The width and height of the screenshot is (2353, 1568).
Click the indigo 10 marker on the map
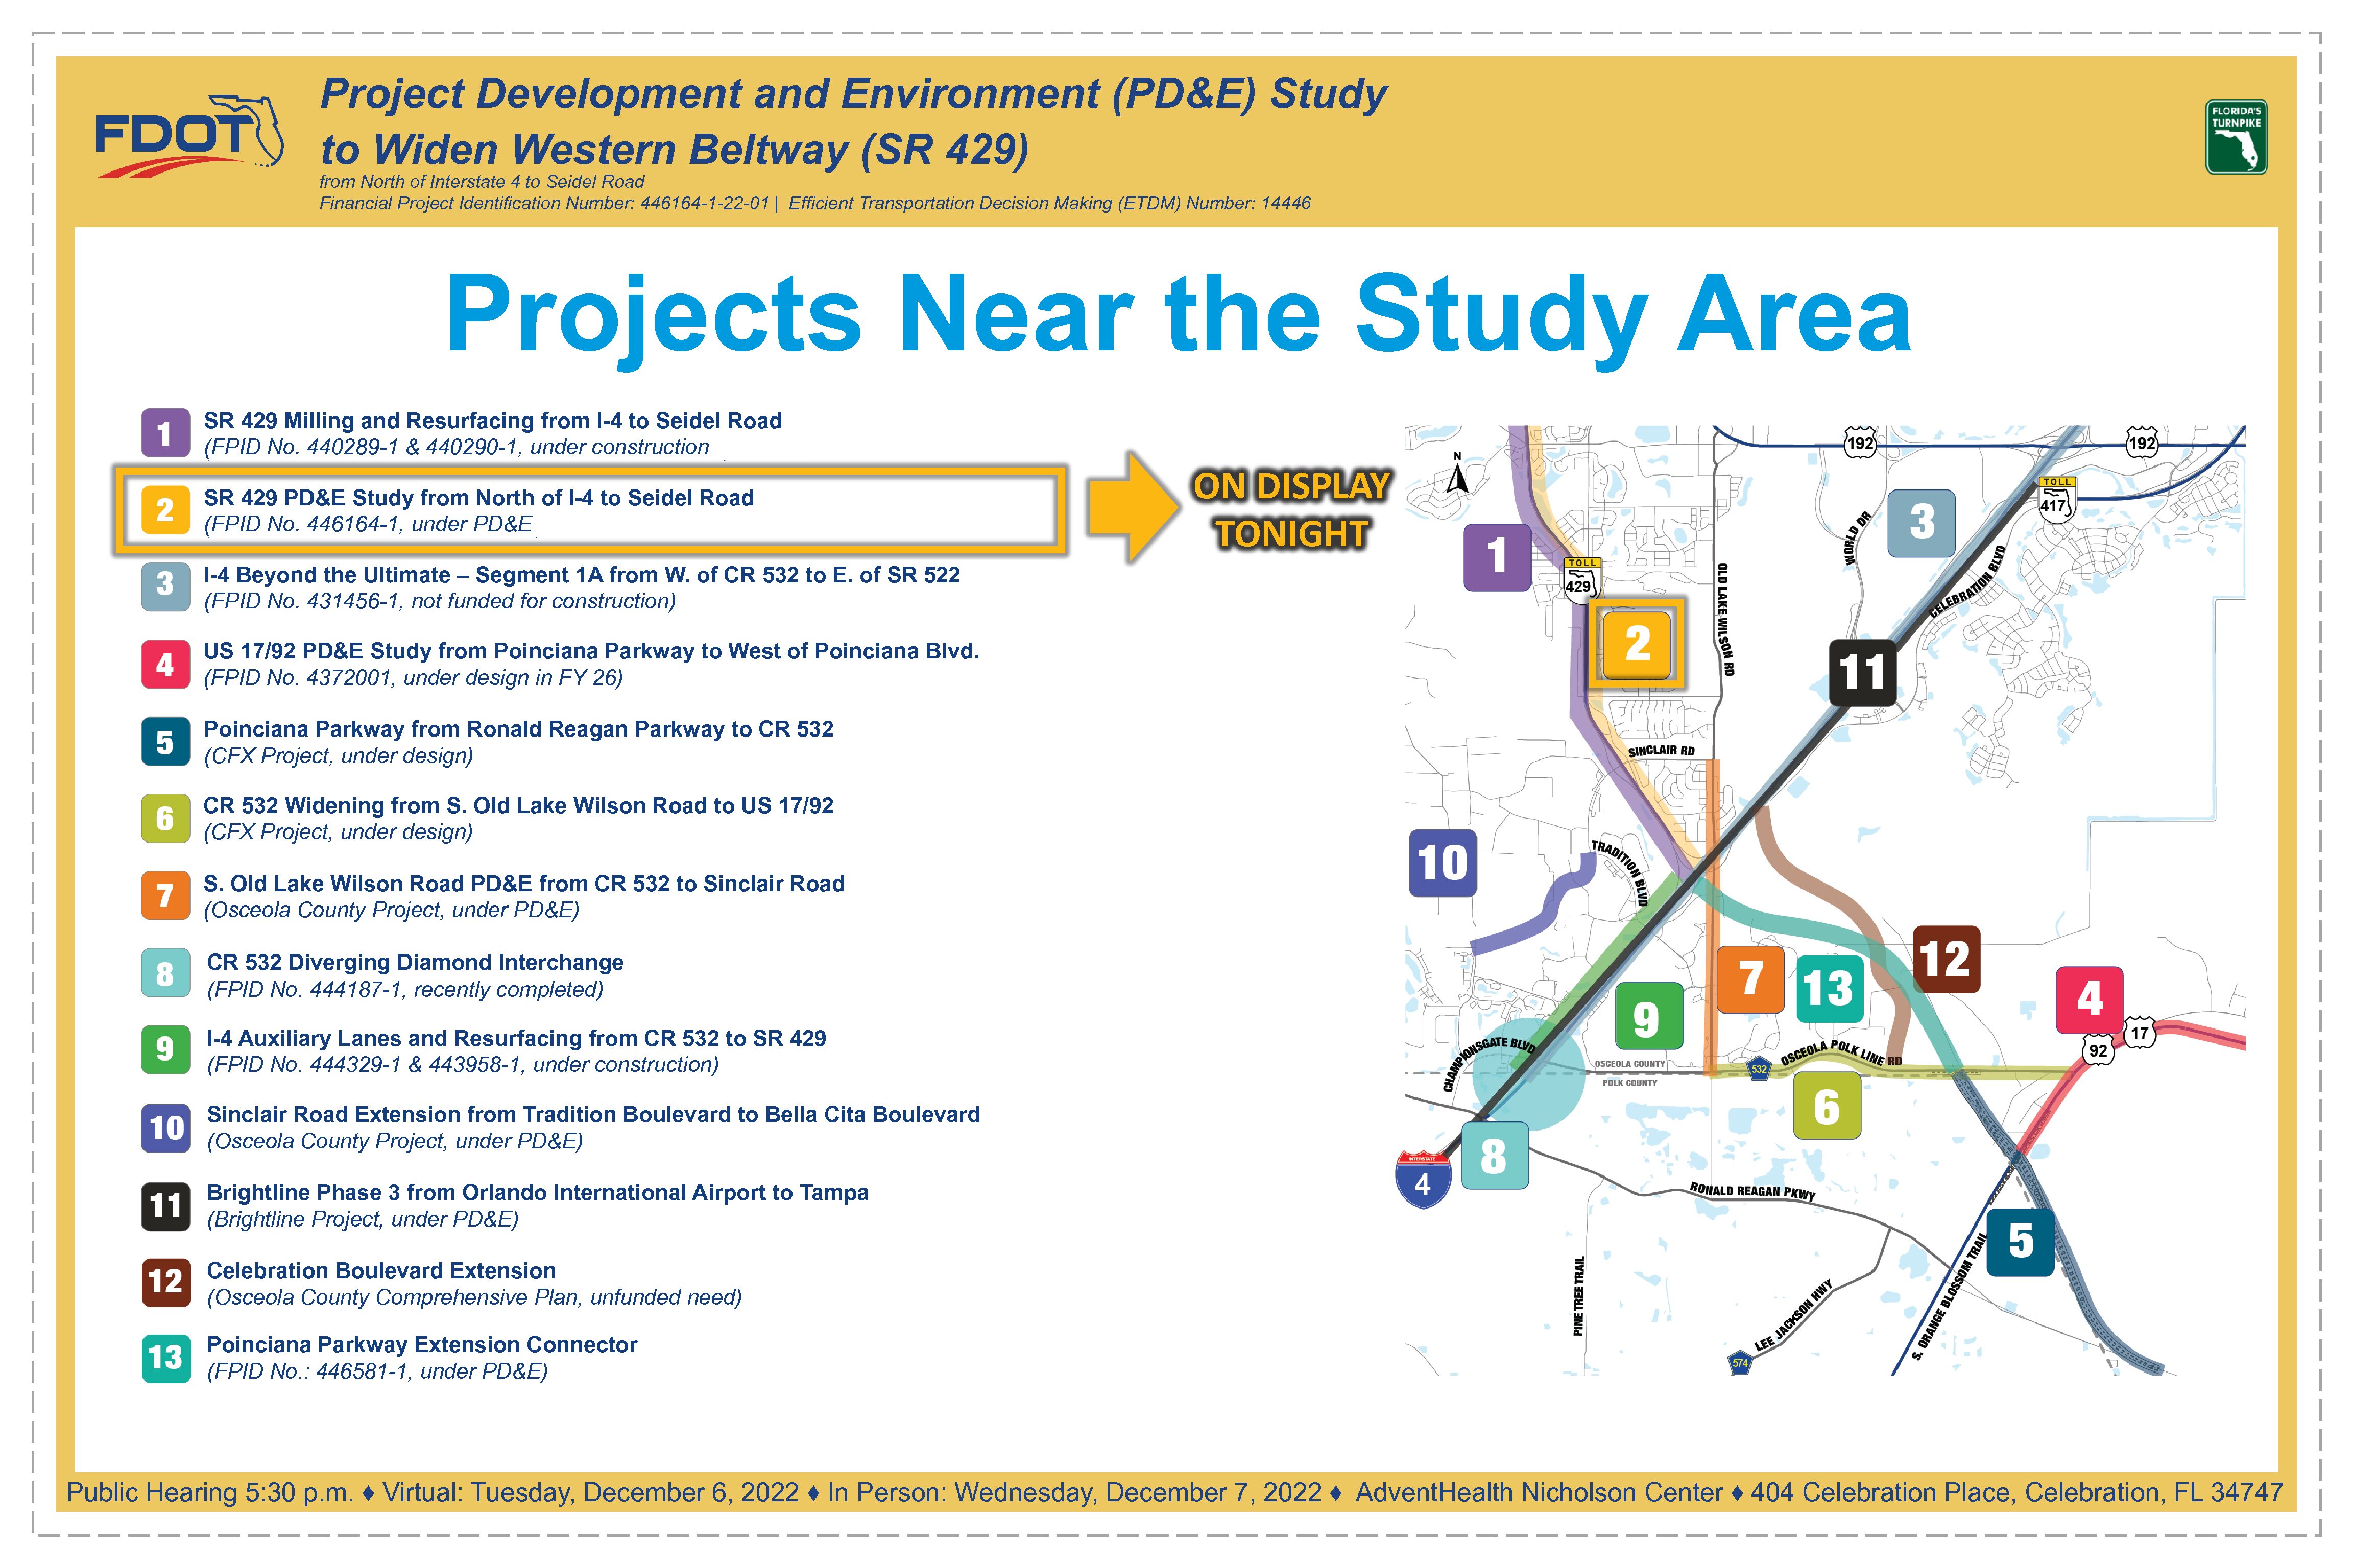click(x=1443, y=862)
